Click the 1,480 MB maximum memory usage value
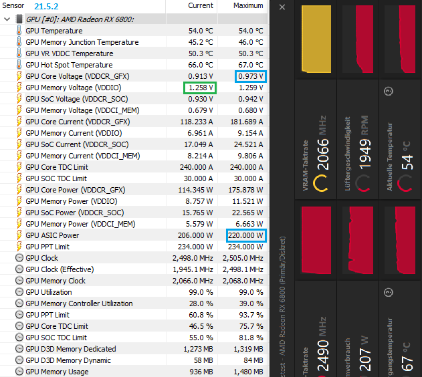The width and height of the screenshot is (422, 377). 248,372
